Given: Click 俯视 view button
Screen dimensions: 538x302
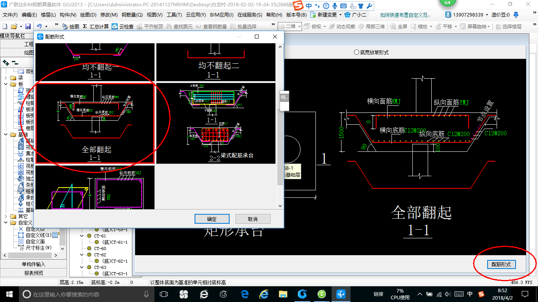Looking at the screenshot, I should tap(314, 26).
